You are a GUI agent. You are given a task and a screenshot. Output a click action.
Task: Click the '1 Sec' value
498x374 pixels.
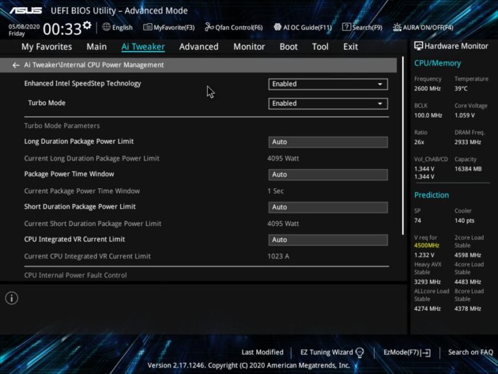pos(276,191)
